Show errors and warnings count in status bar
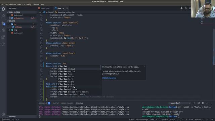This screenshot has height=121, width=215. tap(16, 120)
